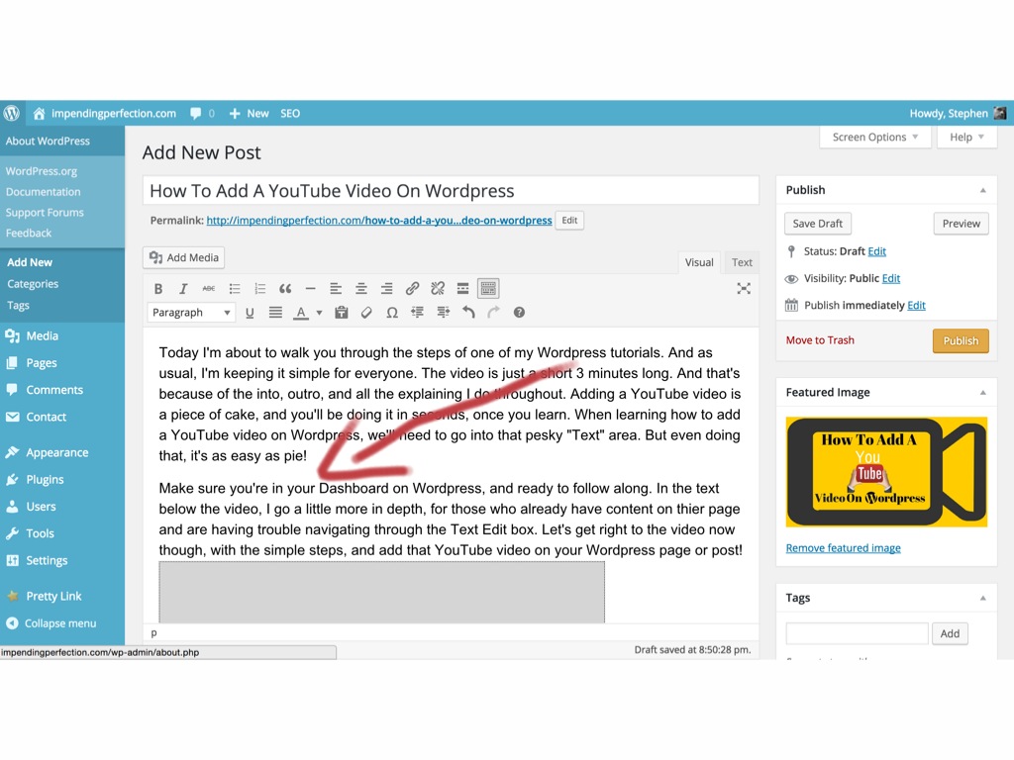Decrease the paragraph indent
Image resolution: width=1014 pixels, height=760 pixels.
pos(417,313)
